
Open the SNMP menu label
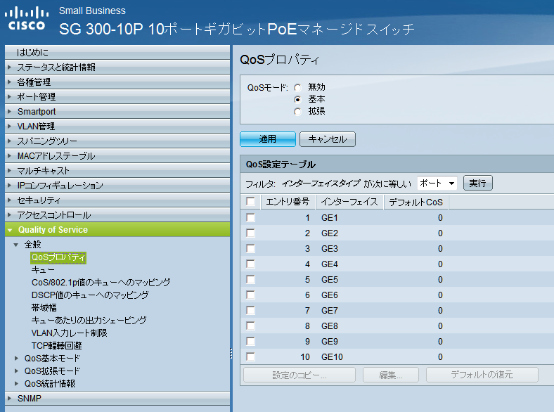pos(30,398)
